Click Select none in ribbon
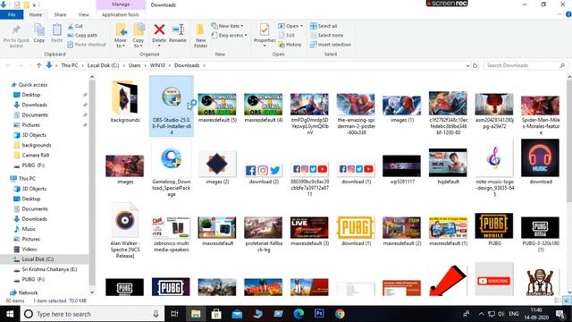572x322 pixels. [x=326, y=36]
